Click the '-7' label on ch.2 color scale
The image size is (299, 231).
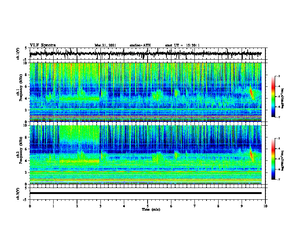[279, 179]
